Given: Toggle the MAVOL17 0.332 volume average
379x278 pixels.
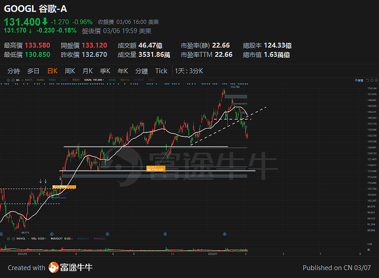Looking at the screenshot, I should click(x=62, y=238).
